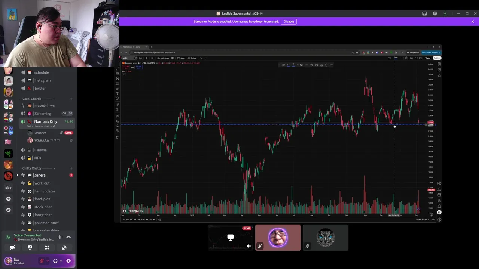The width and height of the screenshot is (479, 269).
Task: Join the Streaming voice channel
Action: click(46, 114)
